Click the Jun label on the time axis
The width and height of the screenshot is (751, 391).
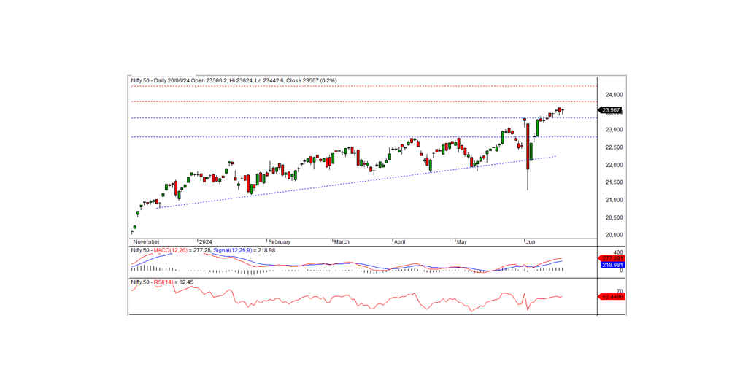[531, 242]
